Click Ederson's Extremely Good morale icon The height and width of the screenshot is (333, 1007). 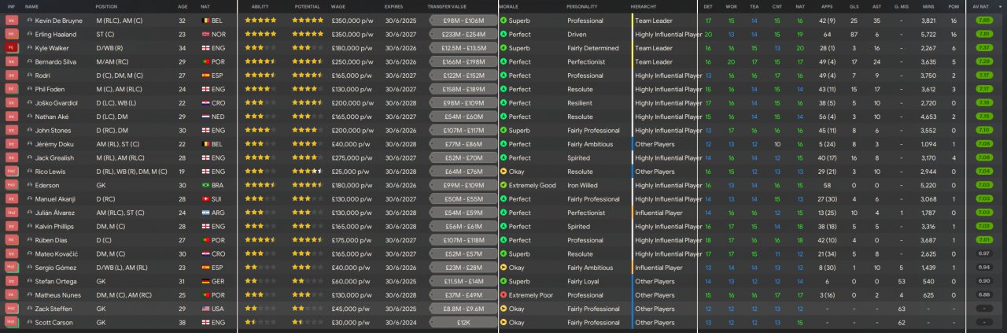pos(503,185)
